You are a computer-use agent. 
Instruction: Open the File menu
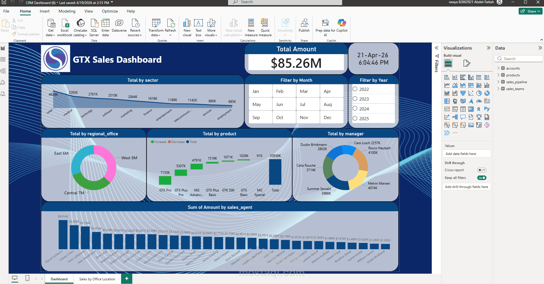pyautogui.click(x=6, y=11)
